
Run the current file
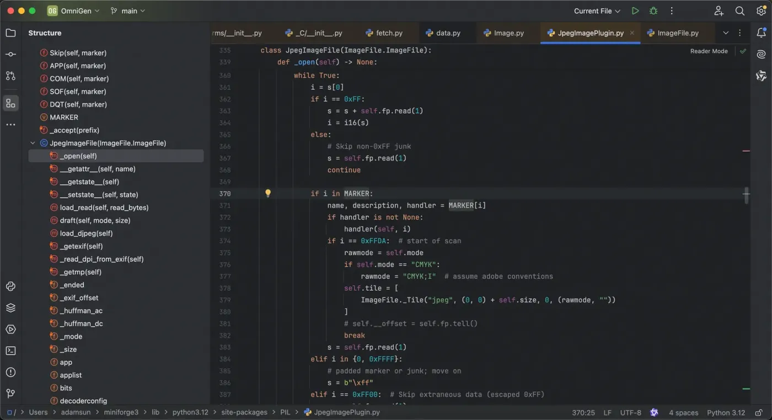click(635, 11)
